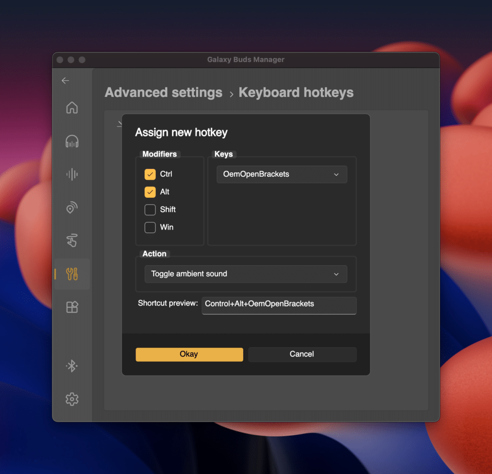The image size is (492, 474).
Task: Click the Shortcut preview text field
Action: 279,304
